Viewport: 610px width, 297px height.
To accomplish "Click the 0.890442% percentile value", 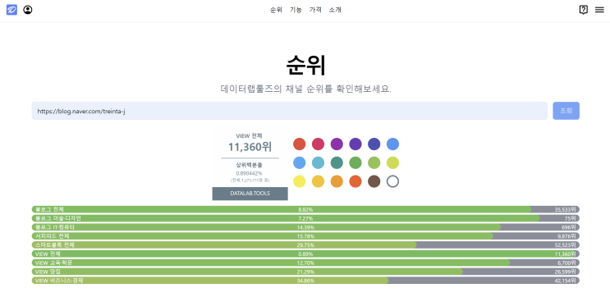I will coord(249,173).
